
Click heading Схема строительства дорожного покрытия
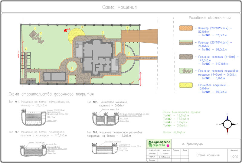tap(51, 94)
